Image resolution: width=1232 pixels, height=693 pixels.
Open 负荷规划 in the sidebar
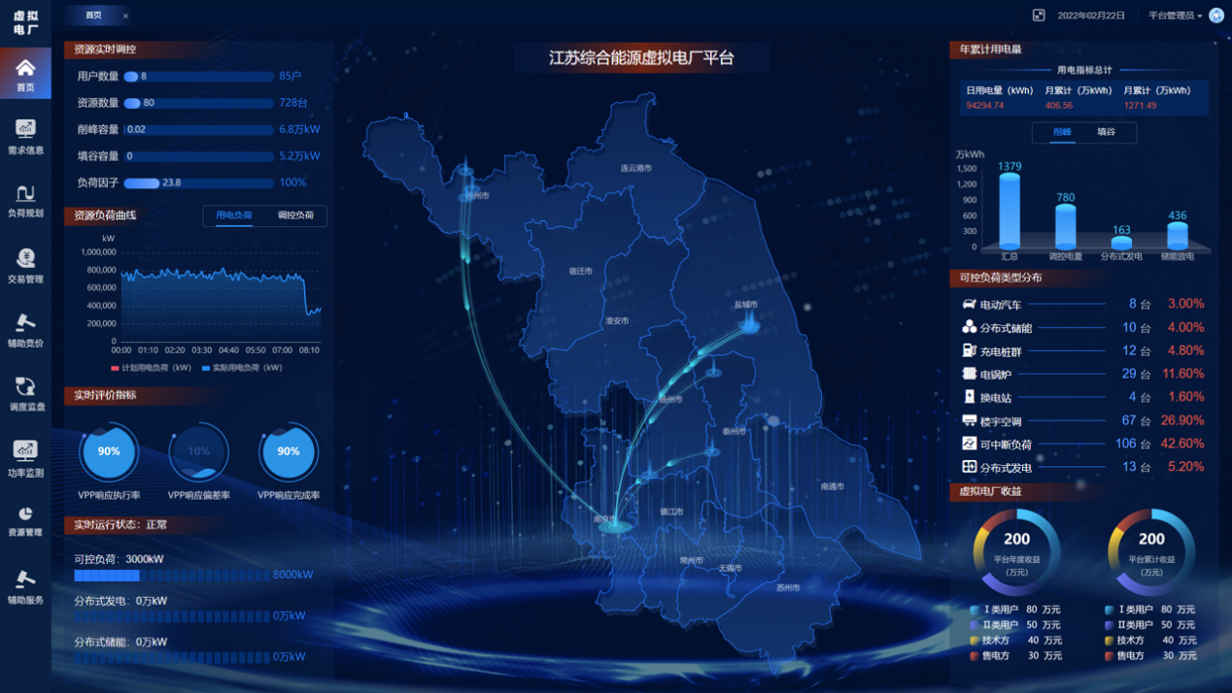pyautogui.click(x=25, y=200)
